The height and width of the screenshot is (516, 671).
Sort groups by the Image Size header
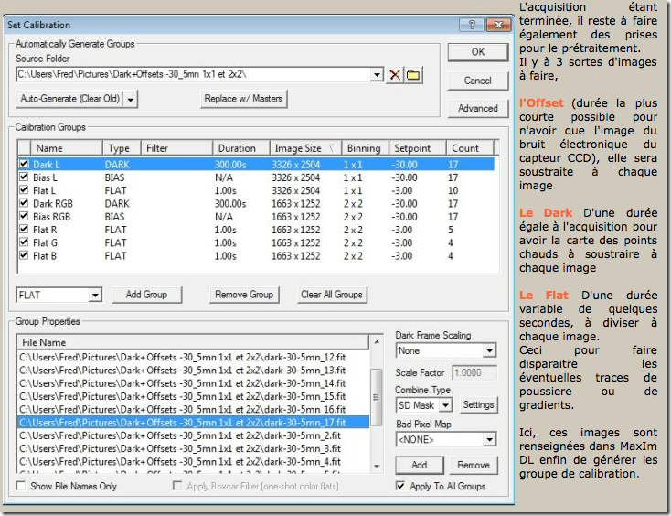tap(305, 148)
